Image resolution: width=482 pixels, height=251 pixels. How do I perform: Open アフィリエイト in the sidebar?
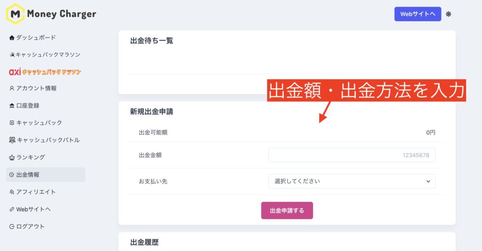(x=32, y=192)
